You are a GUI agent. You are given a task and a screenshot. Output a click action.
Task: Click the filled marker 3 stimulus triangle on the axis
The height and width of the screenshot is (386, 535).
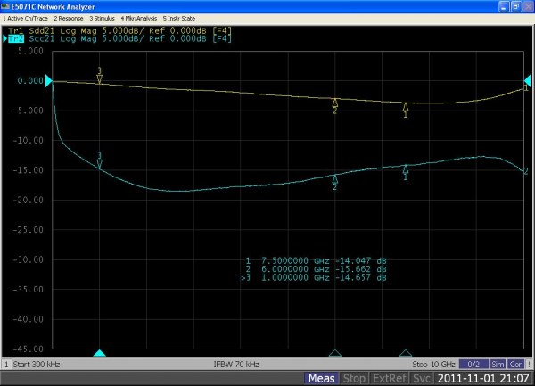(x=99, y=353)
